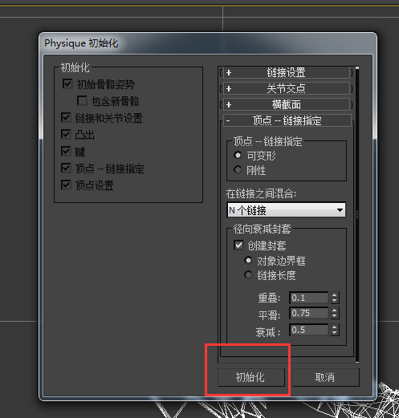Choose 链接长度 radio option

pos(248,274)
